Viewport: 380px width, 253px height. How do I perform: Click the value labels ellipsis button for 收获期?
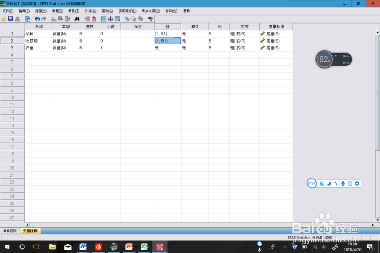[177, 41]
